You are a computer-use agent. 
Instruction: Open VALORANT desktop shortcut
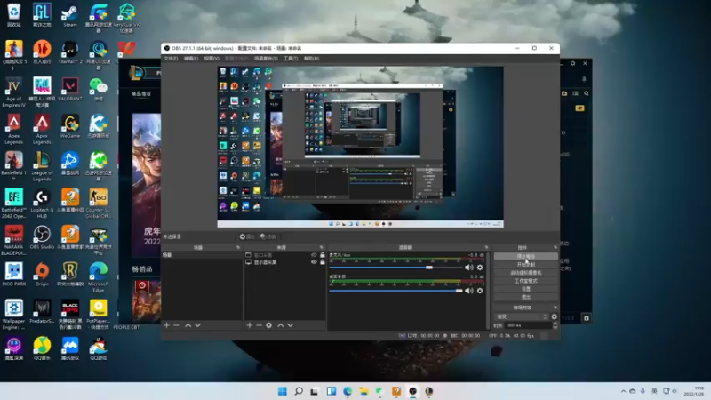[70, 89]
